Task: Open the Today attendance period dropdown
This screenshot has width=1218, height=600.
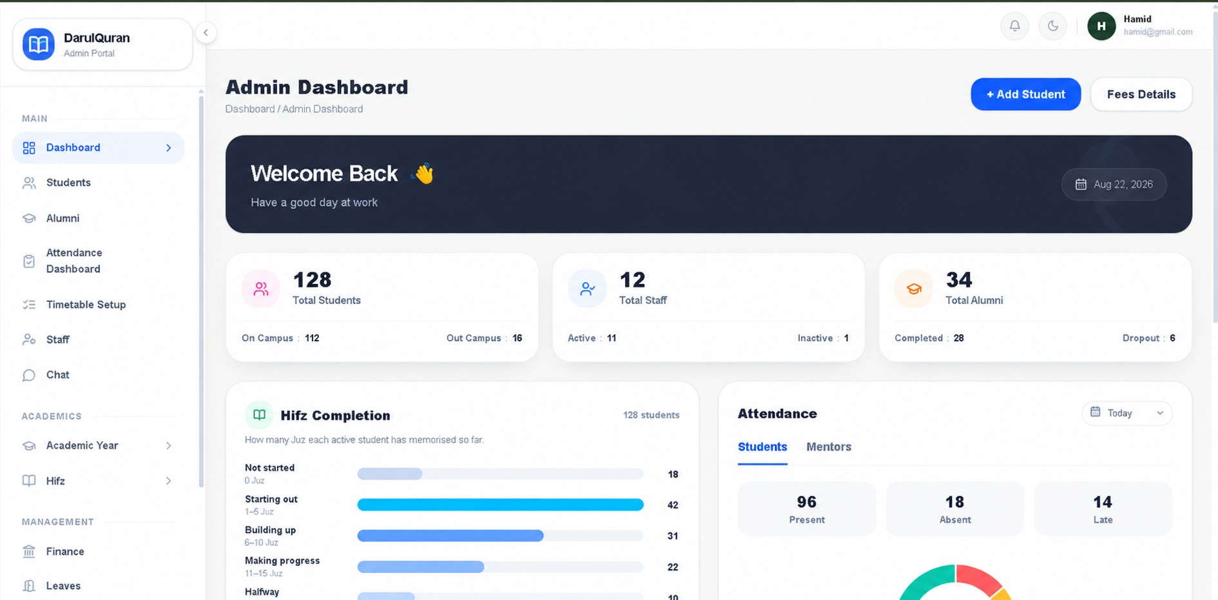Action: click(x=1126, y=413)
